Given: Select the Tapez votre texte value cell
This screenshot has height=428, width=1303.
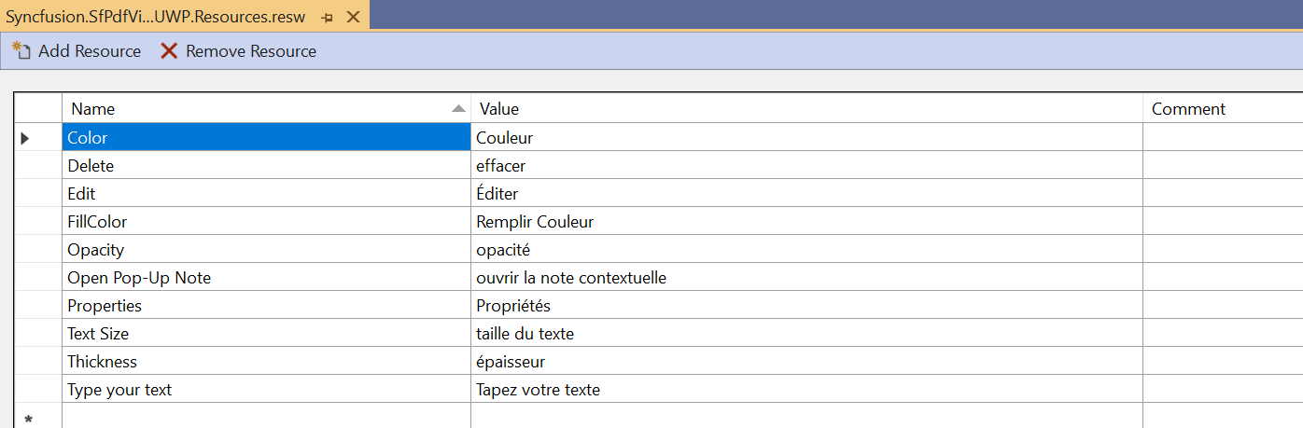Looking at the screenshot, I should point(806,389).
